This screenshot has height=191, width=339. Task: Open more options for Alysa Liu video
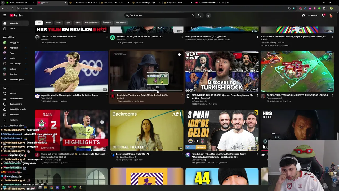click(107, 95)
